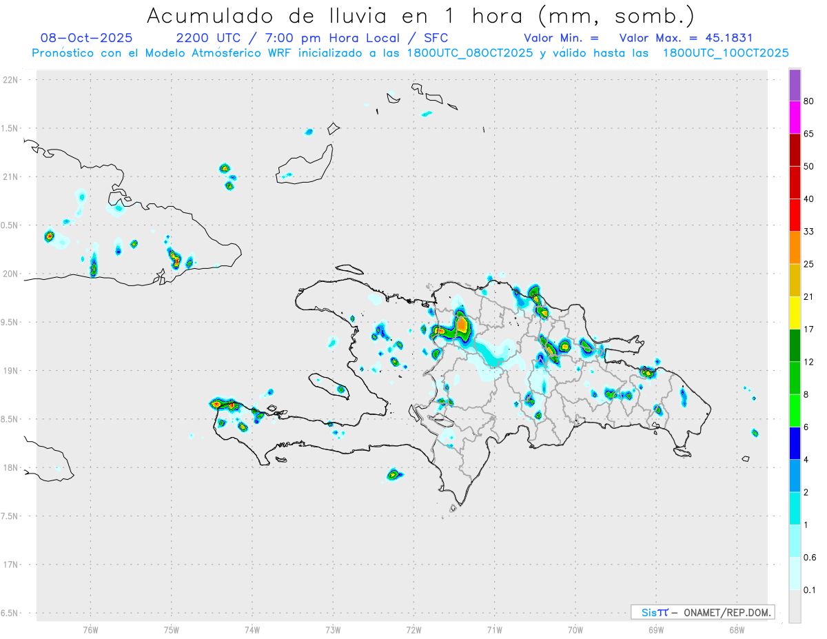Click the "0.6" color scale label
The height and width of the screenshot is (639, 827).
click(810, 557)
